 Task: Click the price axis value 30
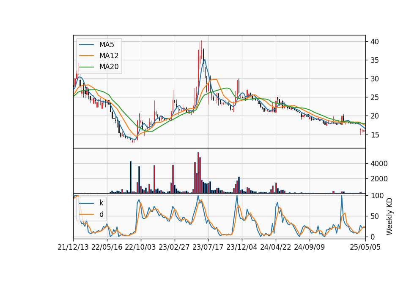(375, 79)
